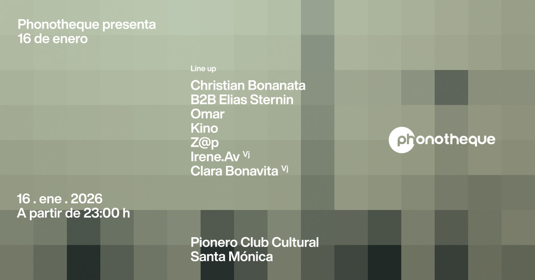Click the 'Phonotheque presenta' heading

pyautogui.click(x=87, y=25)
